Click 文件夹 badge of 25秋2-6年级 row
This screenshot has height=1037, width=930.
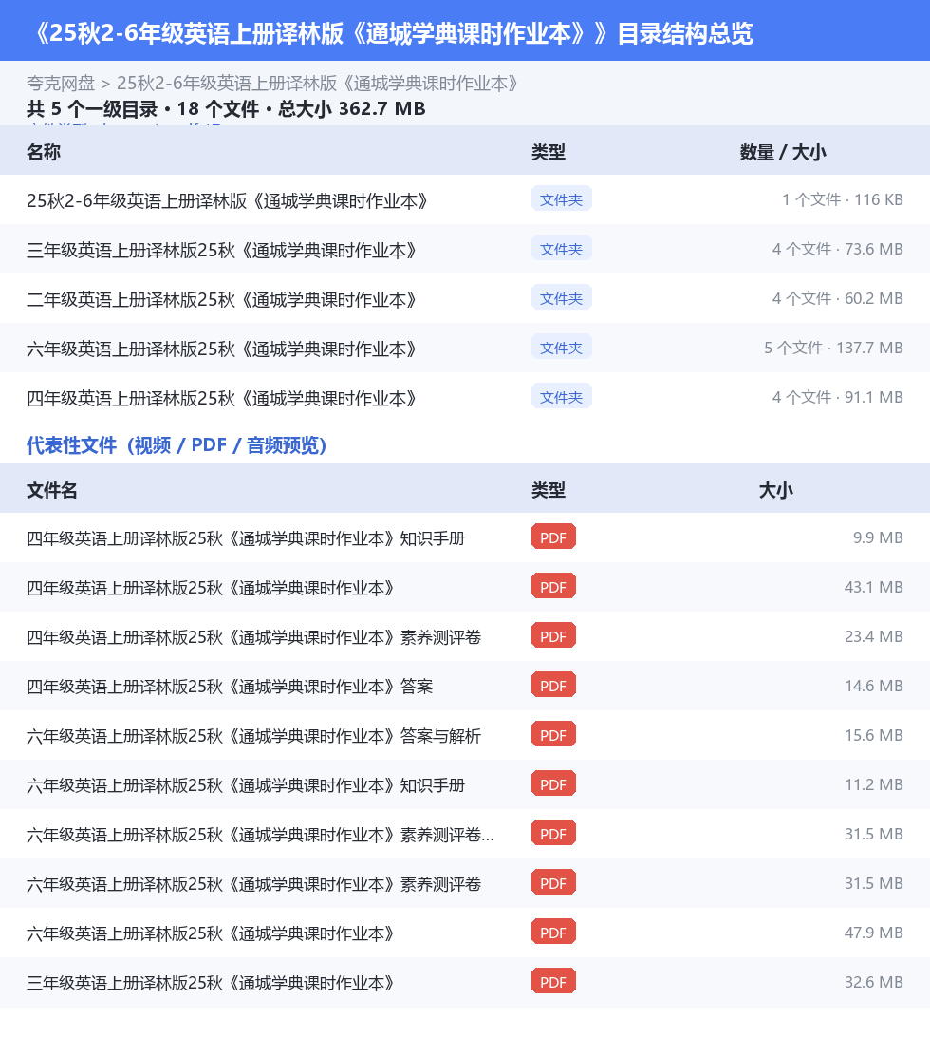tap(561, 199)
